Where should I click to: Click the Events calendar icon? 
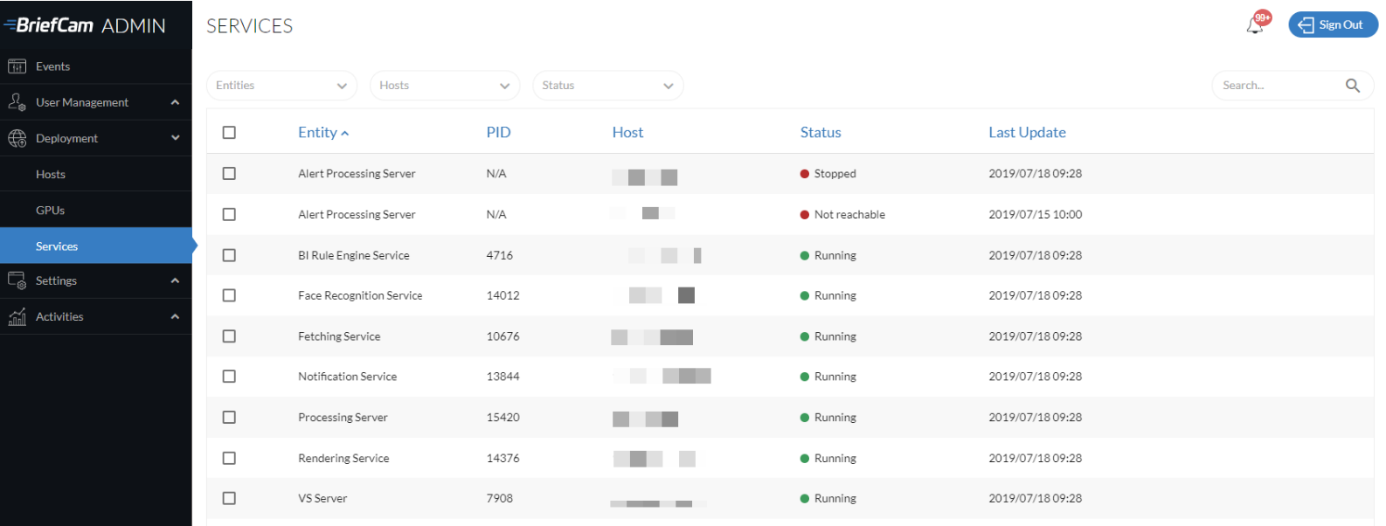pyautogui.click(x=17, y=66)
